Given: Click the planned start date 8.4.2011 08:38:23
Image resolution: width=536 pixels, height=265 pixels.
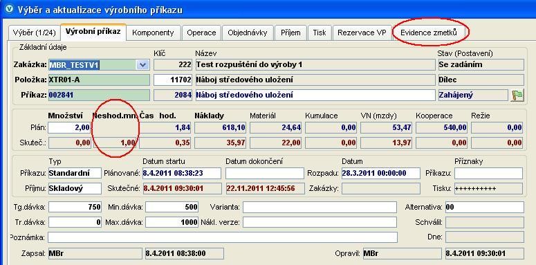Looking at the screenshot, I should (181, 174).
